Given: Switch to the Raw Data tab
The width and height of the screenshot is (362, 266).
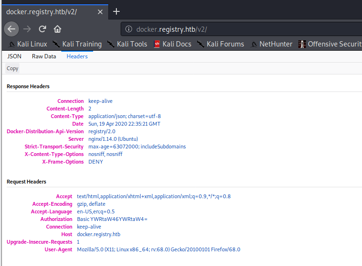Looking at the screenshot, I should (x=44, y=56).
